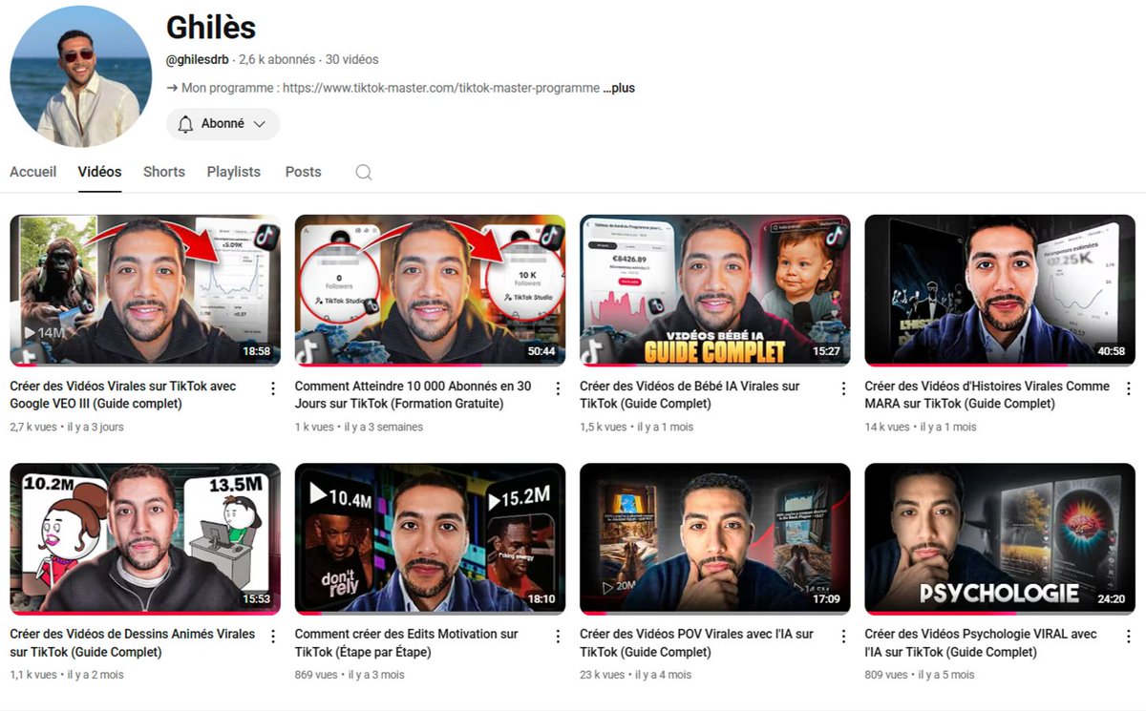This screenshot has width=1146, height=711.
Task: Click the 1,5 k vues • il y a 1 mois text
Action: point(637,427)
